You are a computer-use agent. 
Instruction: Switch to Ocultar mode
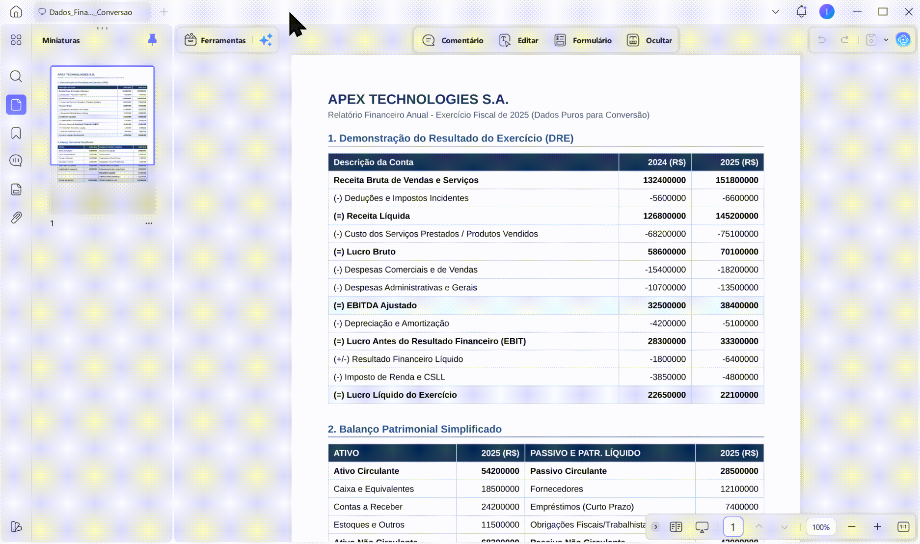pos(649,40)
